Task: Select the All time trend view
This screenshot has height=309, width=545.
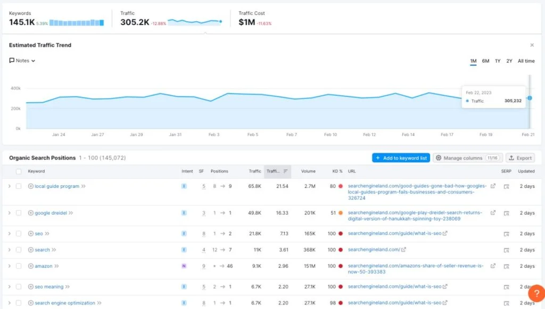Action: click(x=526, y=61)
